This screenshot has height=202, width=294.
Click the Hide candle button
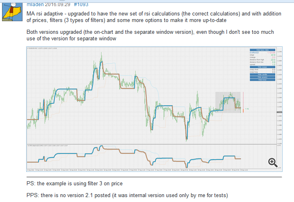coord(262,75)
